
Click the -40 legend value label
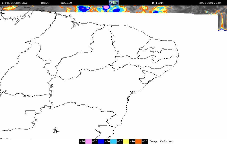(x=132, y=141)
